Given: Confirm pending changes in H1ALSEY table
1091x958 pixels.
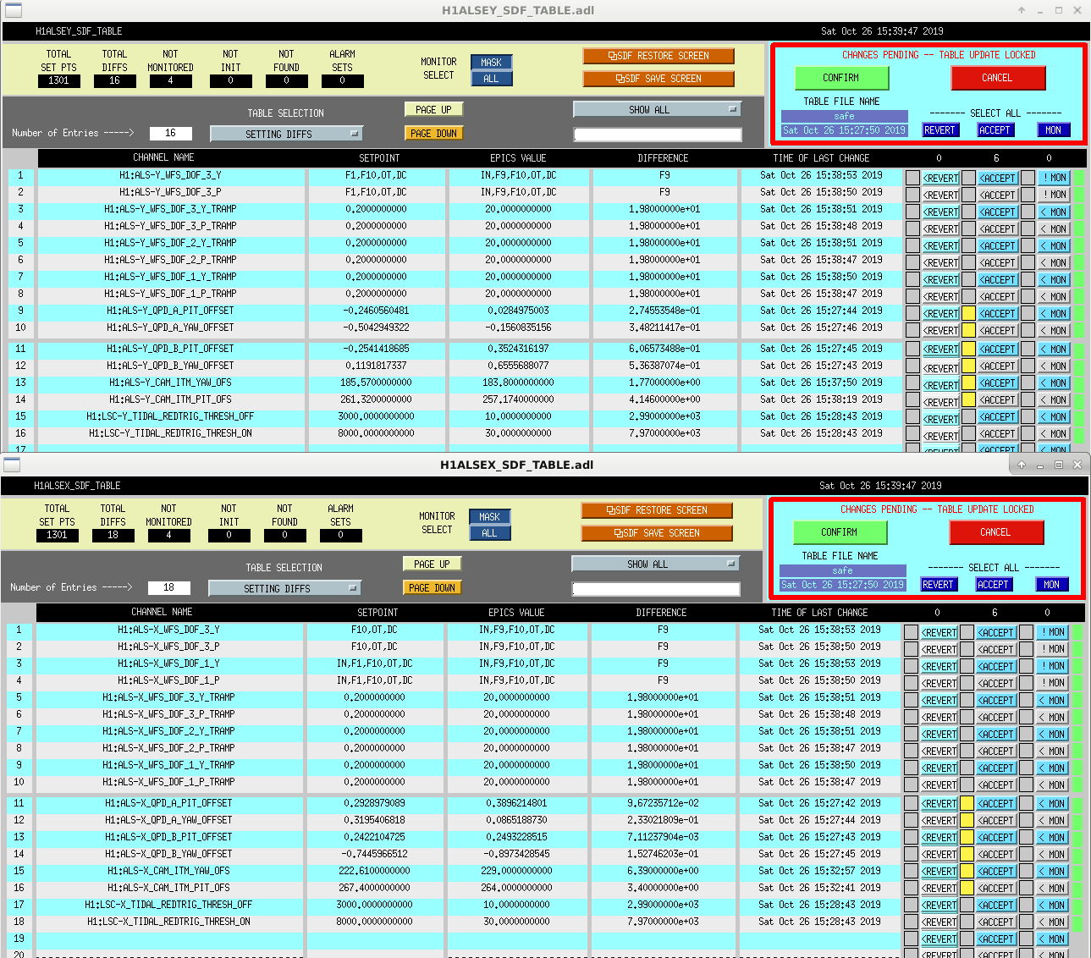Looking at the screenshot, I should [x=841, y=78].
